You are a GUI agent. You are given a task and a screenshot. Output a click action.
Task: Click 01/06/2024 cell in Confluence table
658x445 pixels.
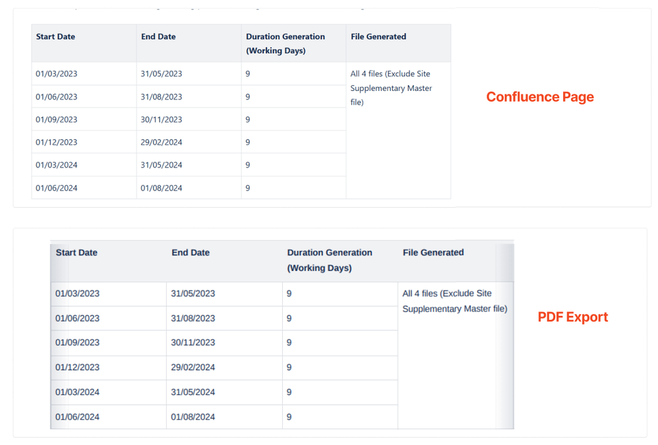point(84,188)
